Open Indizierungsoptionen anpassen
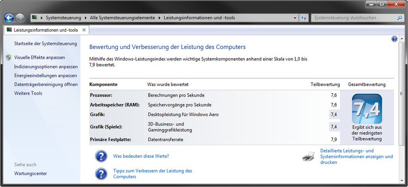Viewport: 408px width, 187px height. (x=46, y=67)
